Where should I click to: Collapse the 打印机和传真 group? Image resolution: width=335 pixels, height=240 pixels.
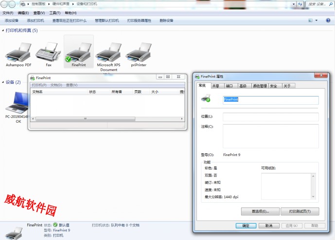pyautogui.click(x=3, y=31)
